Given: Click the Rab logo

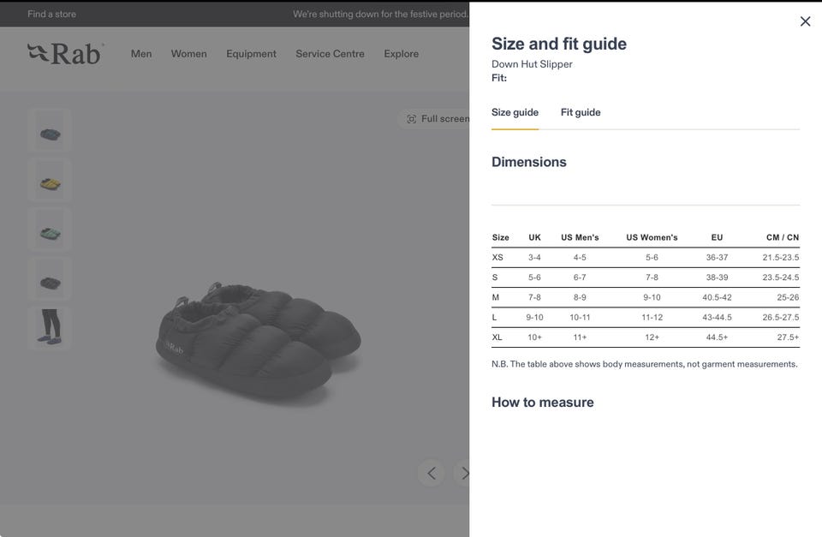Looking at the screenshot, I should tap(65, 54).
